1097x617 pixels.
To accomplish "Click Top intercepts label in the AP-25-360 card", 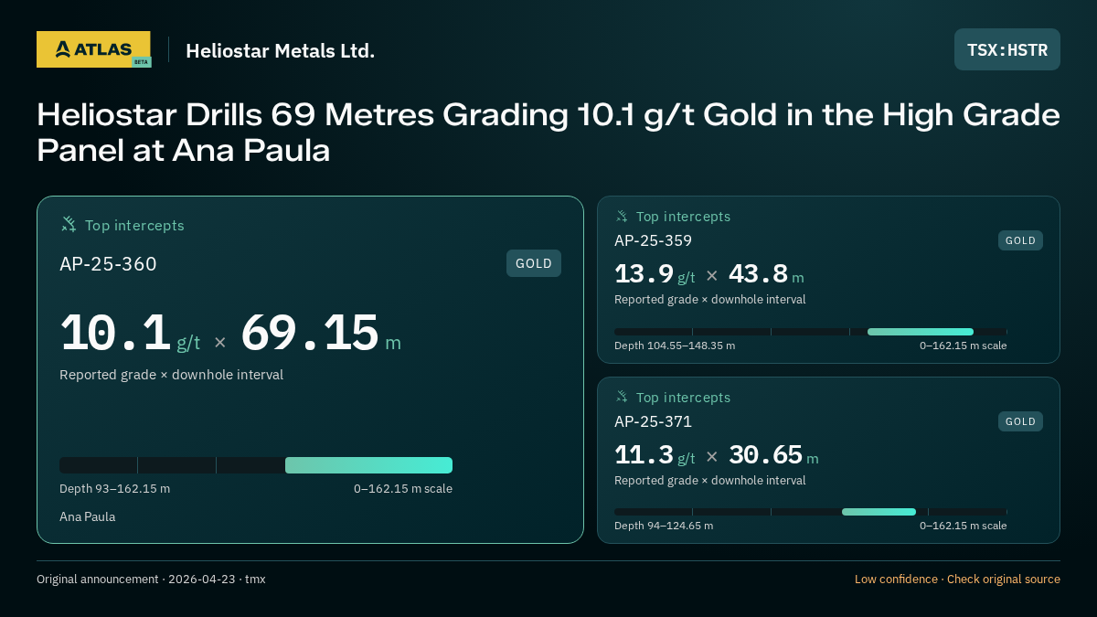I will (x=134, y=225).
